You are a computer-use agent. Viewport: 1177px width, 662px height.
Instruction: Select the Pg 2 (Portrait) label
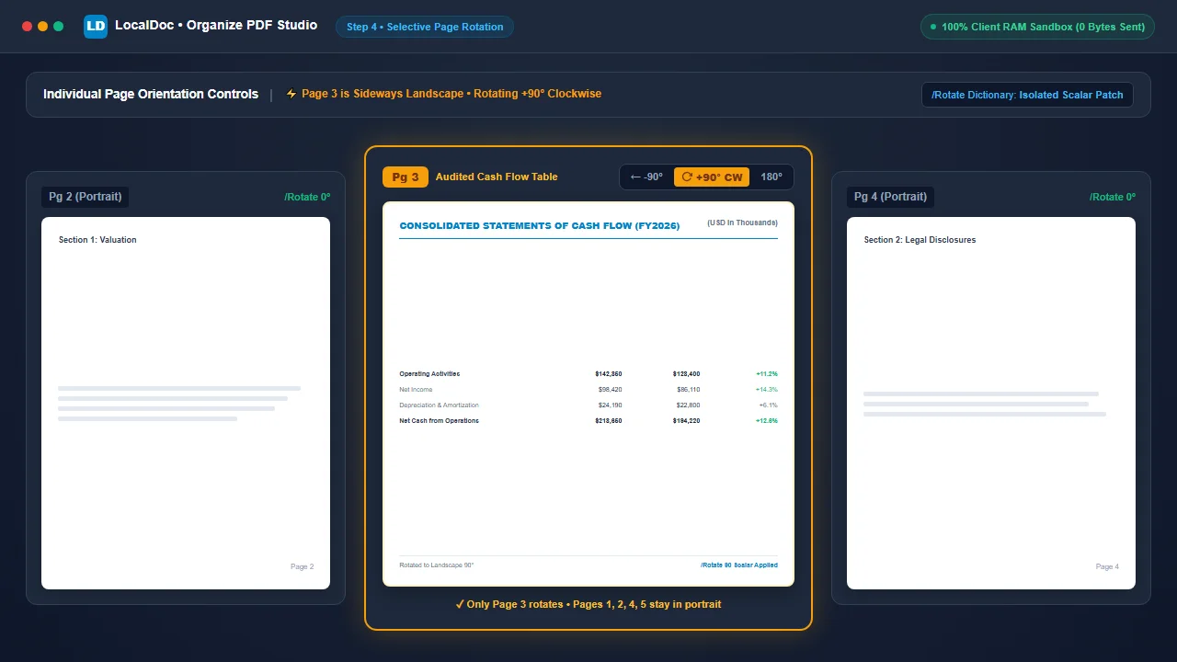coord(85,197)
